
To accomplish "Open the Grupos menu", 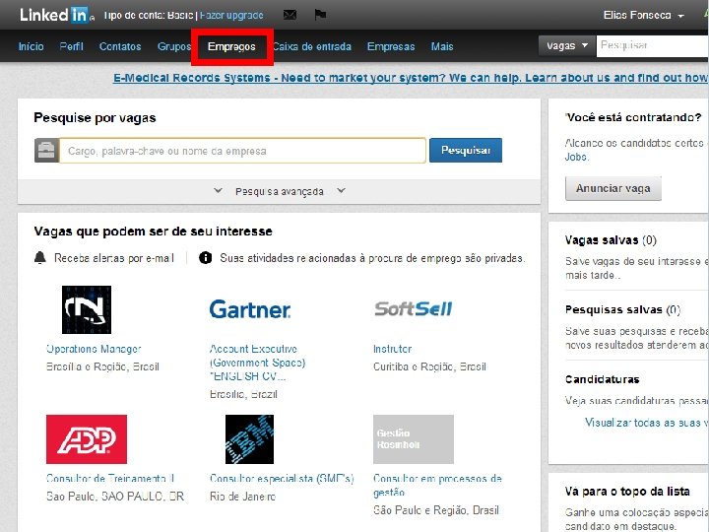I will tap(174, 46).
